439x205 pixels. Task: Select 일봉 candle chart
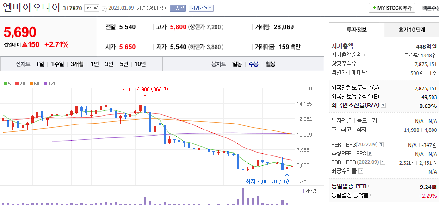237,64
